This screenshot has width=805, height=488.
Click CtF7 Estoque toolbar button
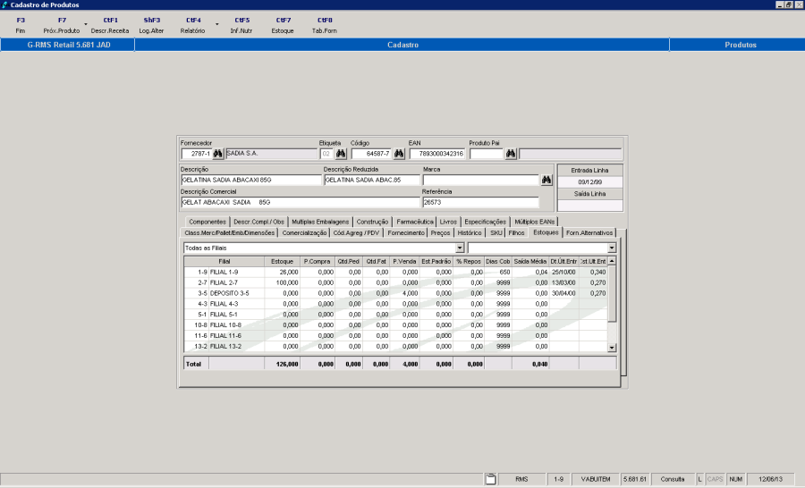[x=283, y=25]
